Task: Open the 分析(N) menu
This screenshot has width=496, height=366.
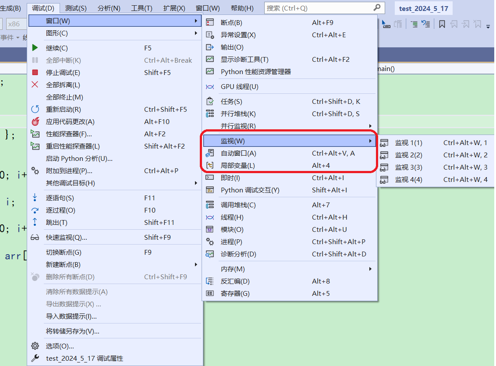Action: tap(109, 8)
